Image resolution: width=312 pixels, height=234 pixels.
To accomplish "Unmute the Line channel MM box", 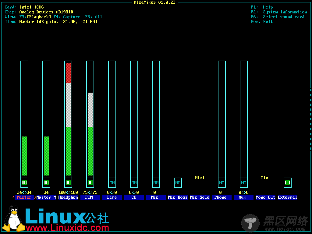I will pos(112,183).
